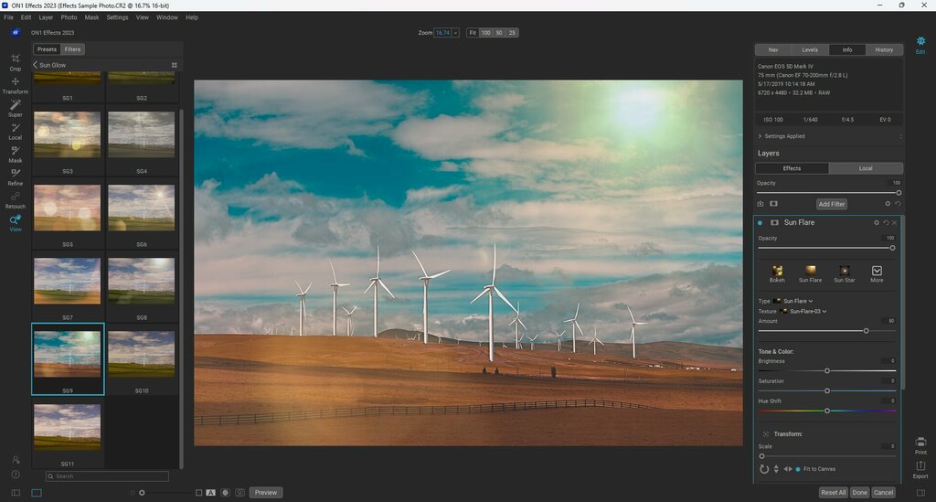Screen dimensions: 936x502
Task: Rotate texture in Transform section
Action: pyautogui.click(x=764, y=469)
